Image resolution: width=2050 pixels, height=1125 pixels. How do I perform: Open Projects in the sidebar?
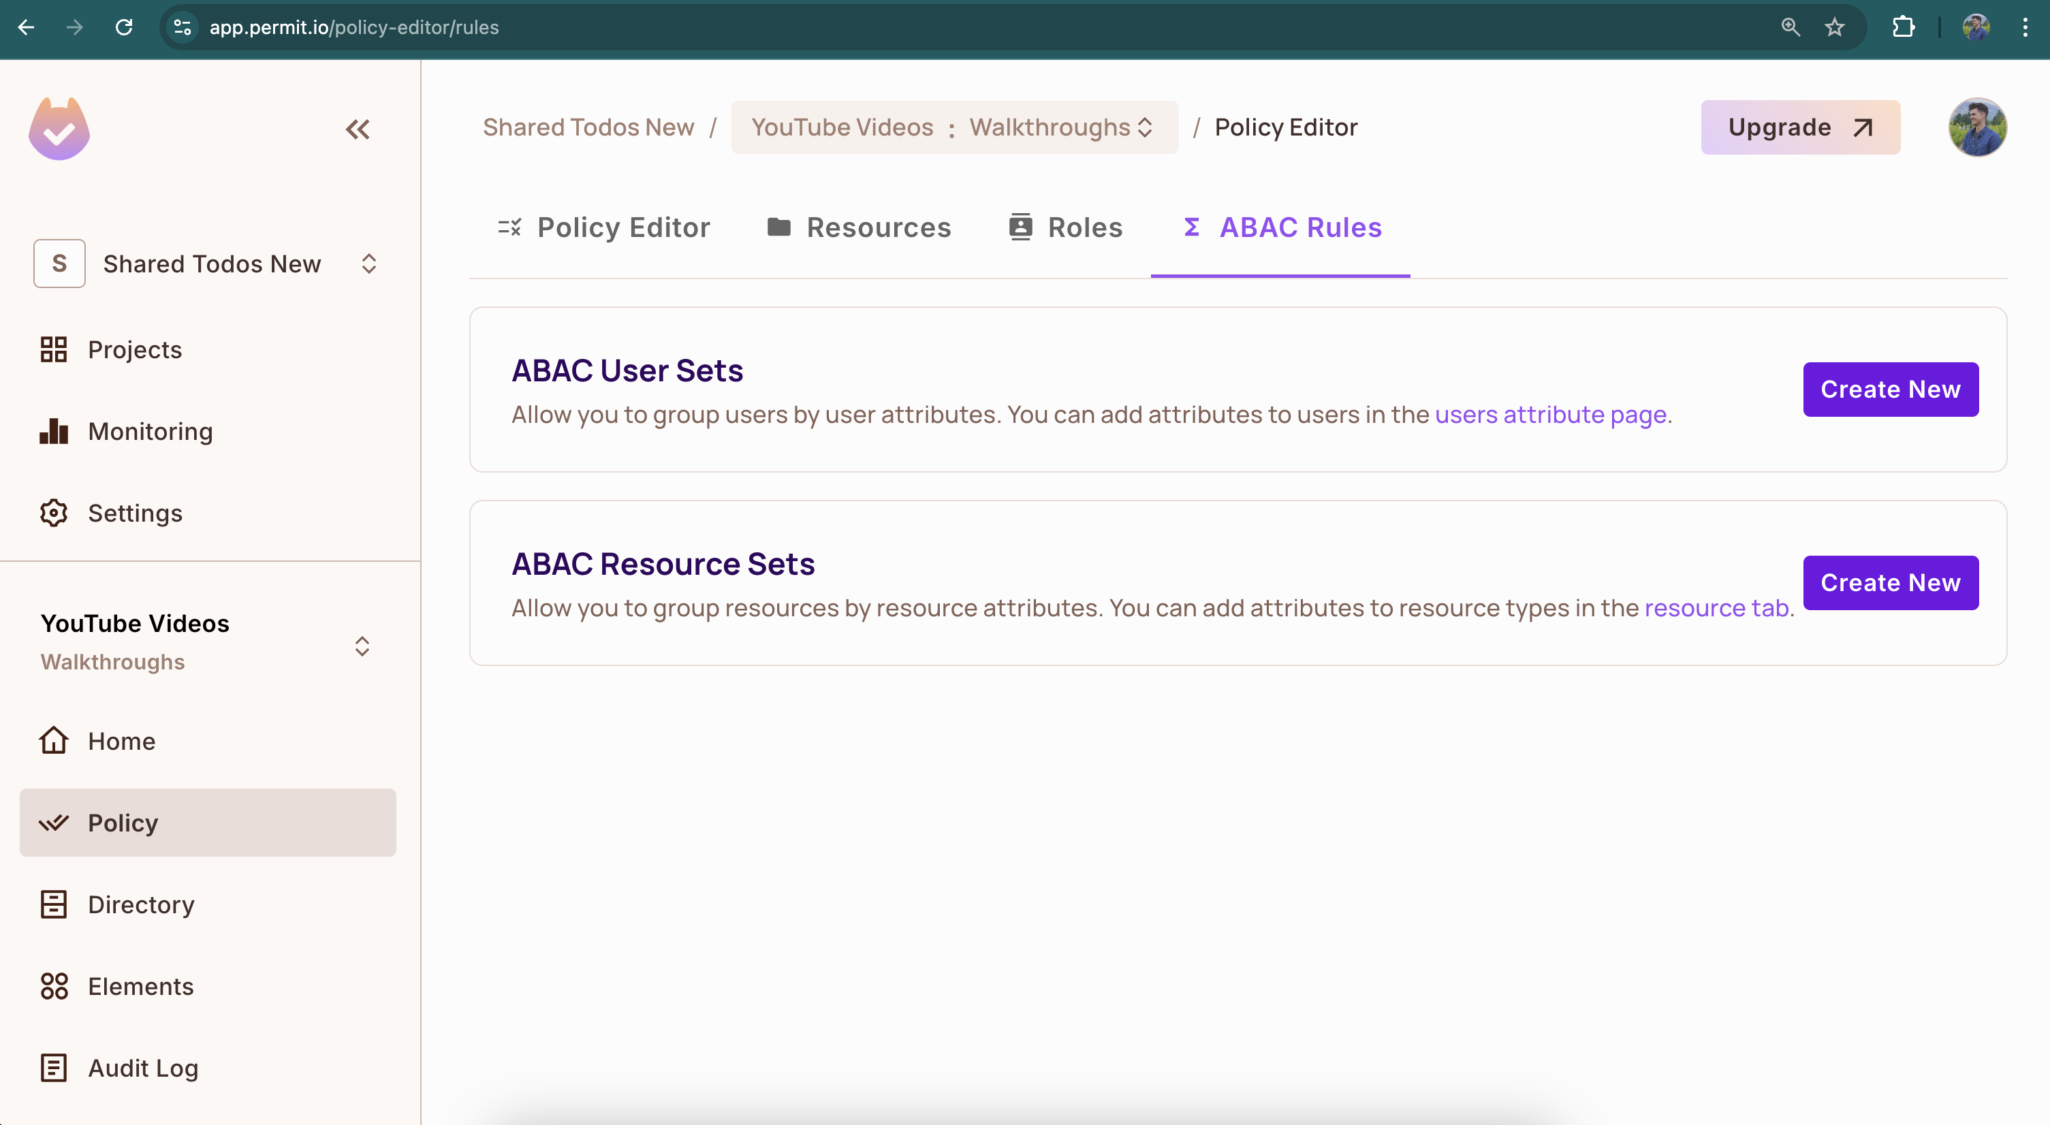[208, 349]
